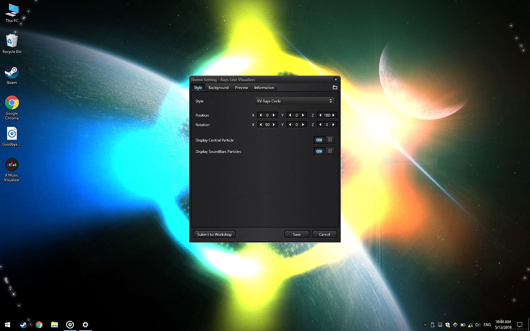
Task: Open the Goodbye file on the desktop
Action: [12, 137]
